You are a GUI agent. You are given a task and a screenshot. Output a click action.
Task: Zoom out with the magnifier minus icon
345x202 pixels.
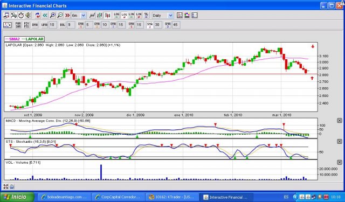60,16
